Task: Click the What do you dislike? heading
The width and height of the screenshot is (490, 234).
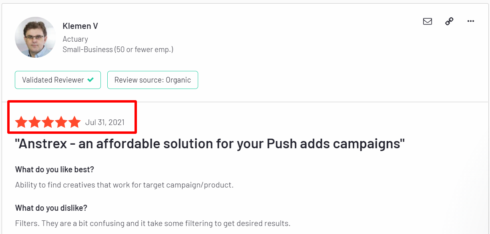Action: [x=51, y=208]
